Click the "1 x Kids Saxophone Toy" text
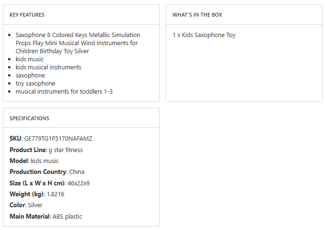 click(x=204, y=35)
